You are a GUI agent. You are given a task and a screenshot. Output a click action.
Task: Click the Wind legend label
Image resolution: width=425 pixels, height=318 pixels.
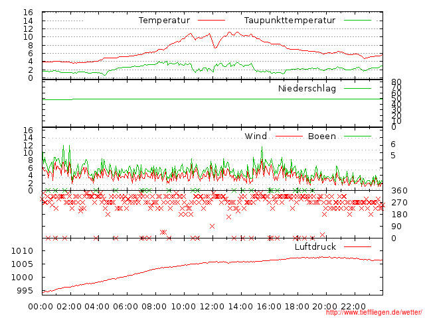point(256,136)
